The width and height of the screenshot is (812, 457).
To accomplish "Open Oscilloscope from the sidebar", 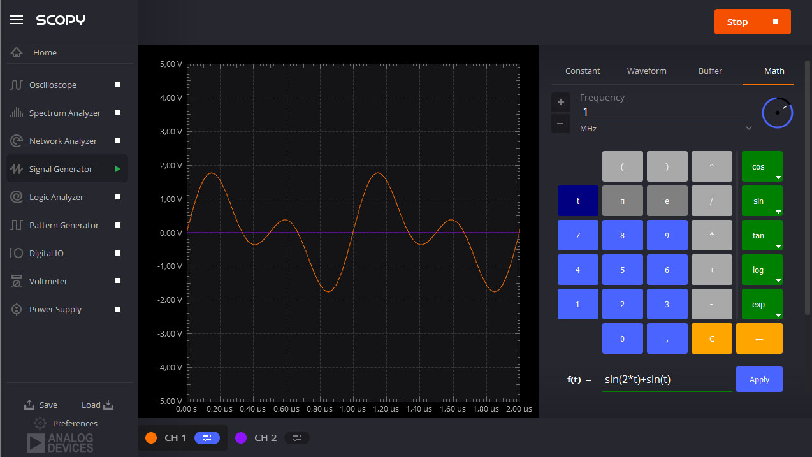I will click(67, 85).
